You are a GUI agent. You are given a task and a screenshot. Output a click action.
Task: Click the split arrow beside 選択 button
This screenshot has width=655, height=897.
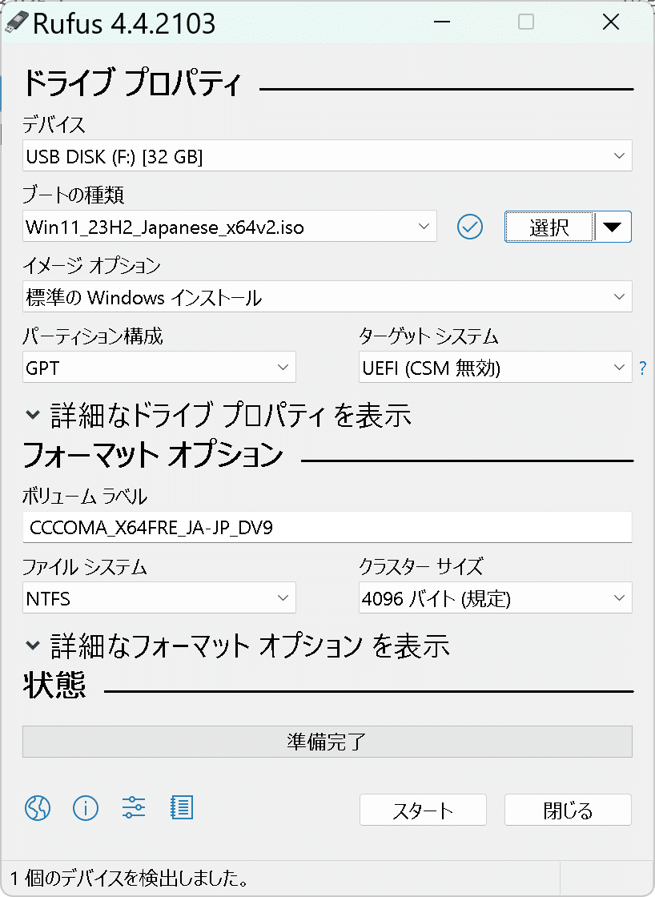click(613, 227)
